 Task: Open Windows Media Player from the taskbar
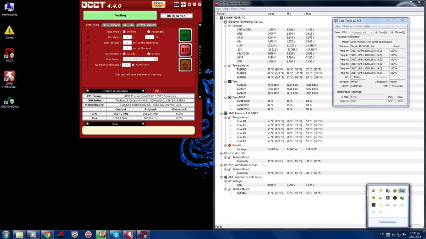tap(33, 234)
